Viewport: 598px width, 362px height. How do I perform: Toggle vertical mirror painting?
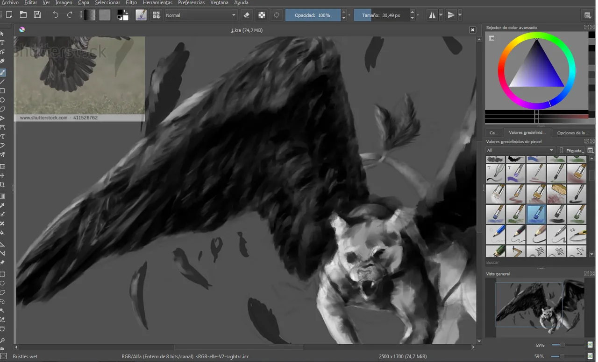coord(451,15)
